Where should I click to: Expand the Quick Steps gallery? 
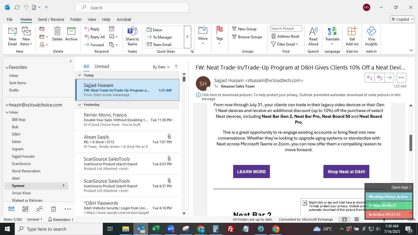(x=187, y=37)
